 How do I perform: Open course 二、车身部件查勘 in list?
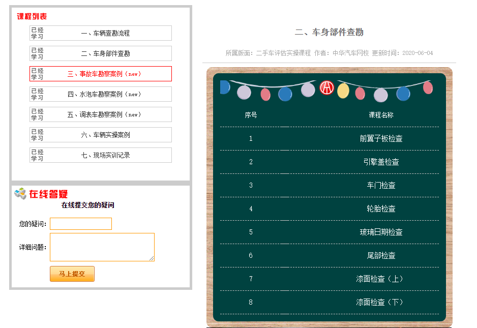105,53
